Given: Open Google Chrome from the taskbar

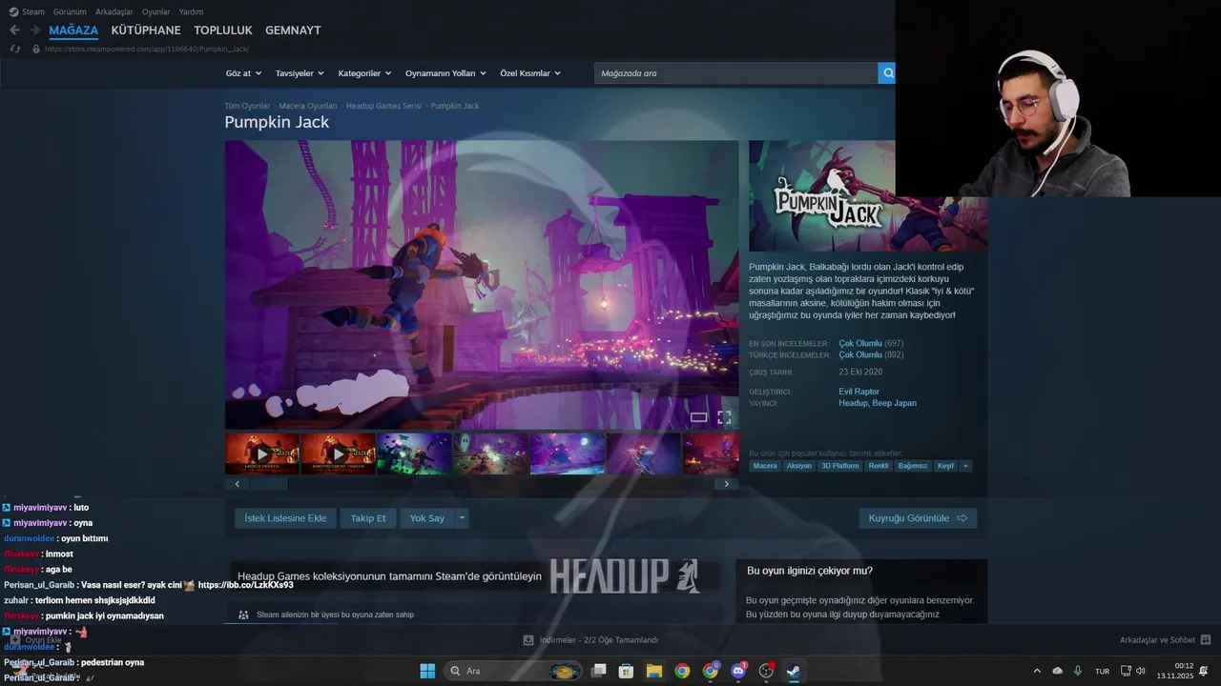Looking at the screenshot, I should coord(682,671).
